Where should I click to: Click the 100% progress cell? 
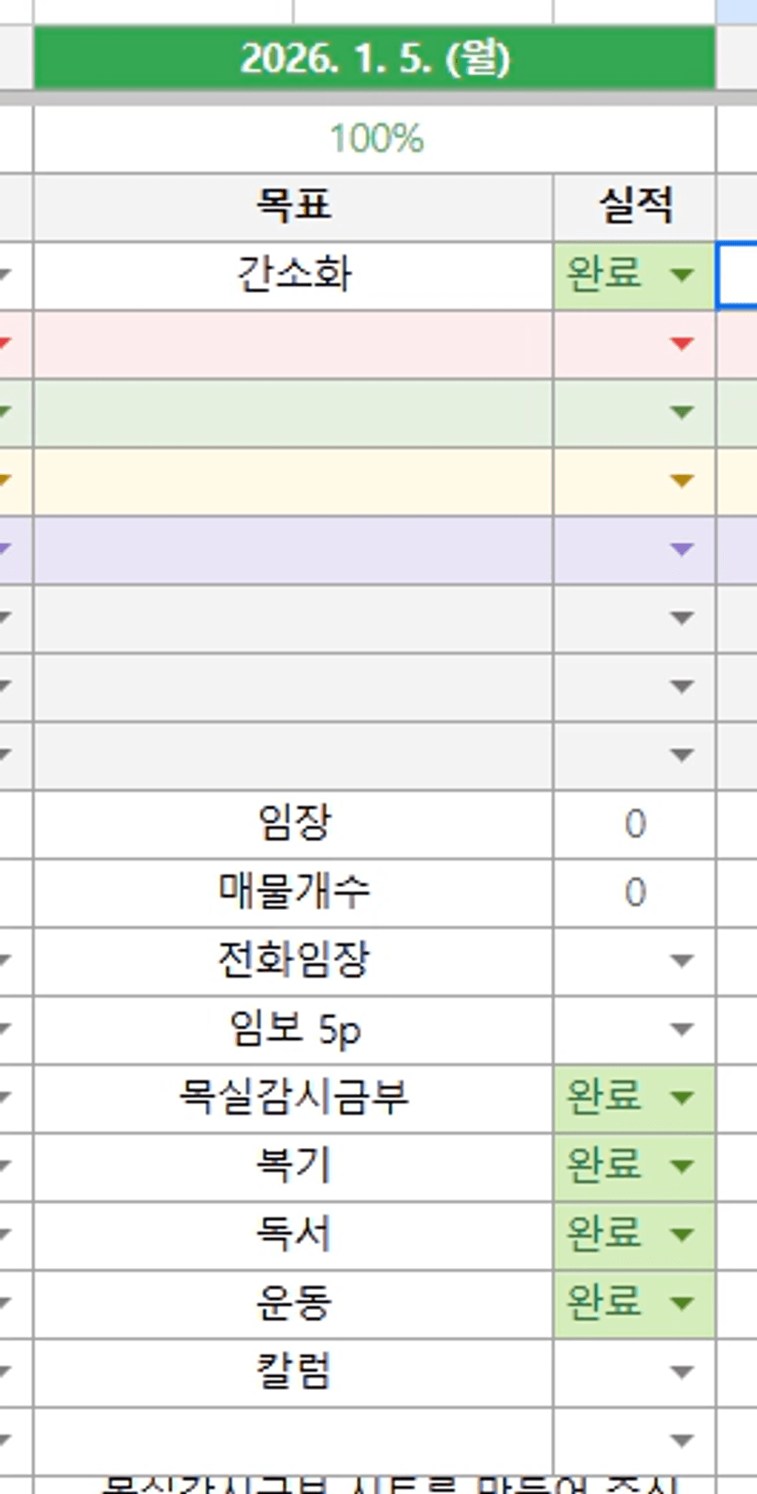(374, 139)
